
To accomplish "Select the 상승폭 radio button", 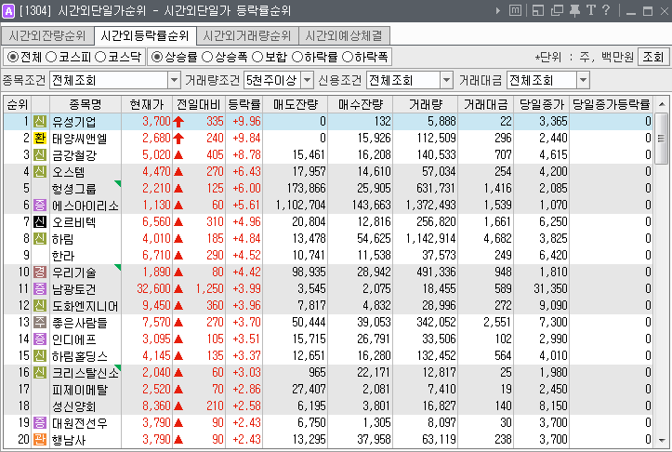I will [x=207, y=57].
